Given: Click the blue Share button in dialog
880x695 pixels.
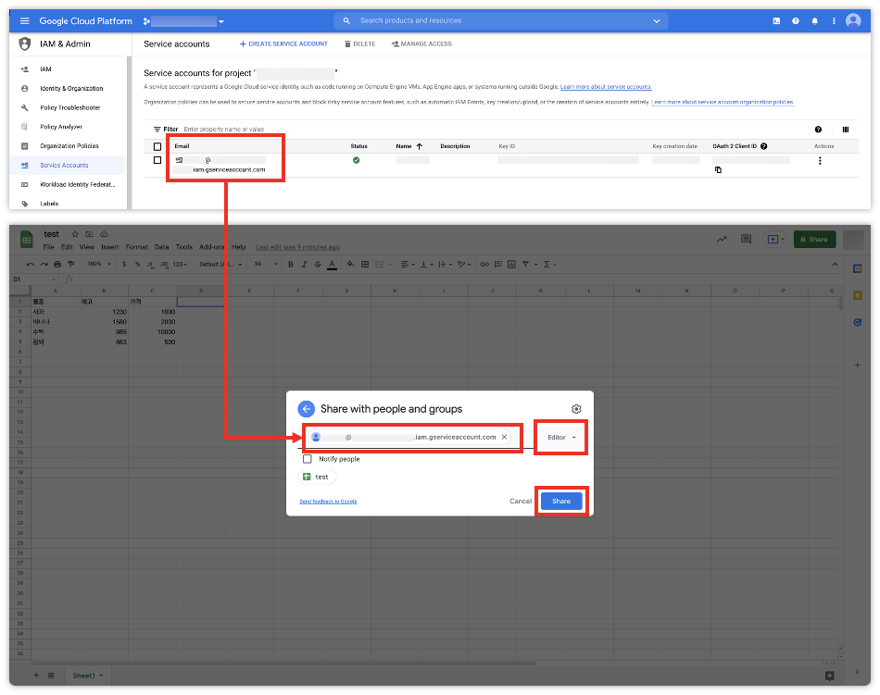Looking at the screenshot, I should click(x=561, y=501).
